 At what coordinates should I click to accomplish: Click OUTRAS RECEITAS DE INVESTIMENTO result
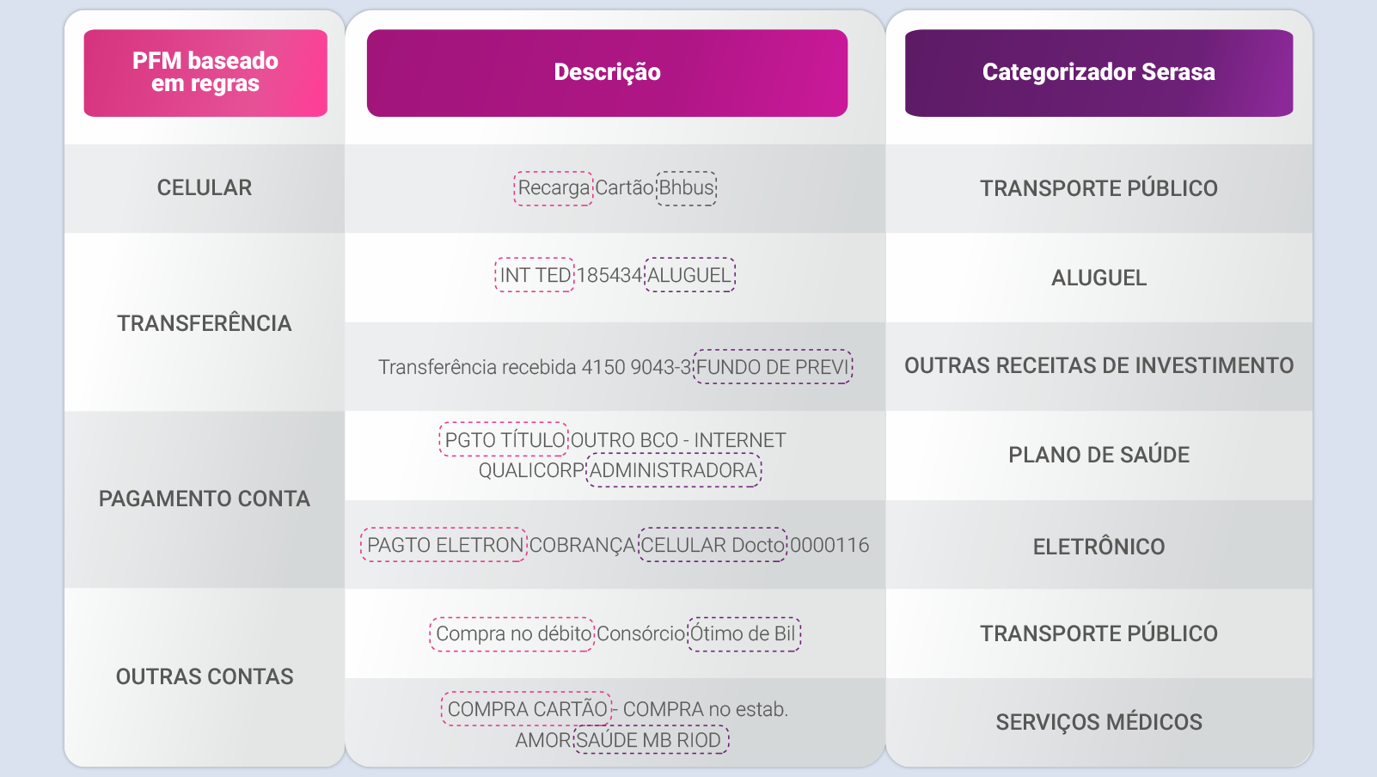click(x=1099, y=366)
